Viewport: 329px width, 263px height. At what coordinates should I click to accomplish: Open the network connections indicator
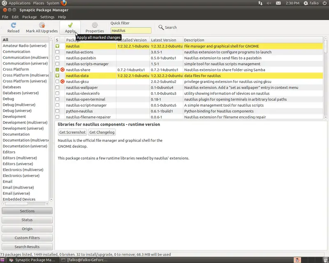(260, 3)
